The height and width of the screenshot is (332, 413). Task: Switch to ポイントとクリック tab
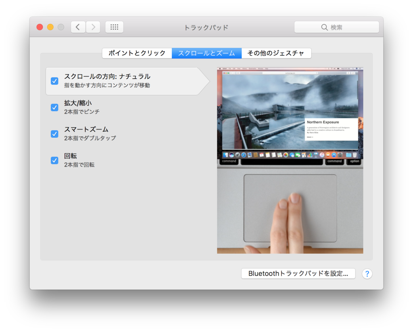tap(137, 53)
